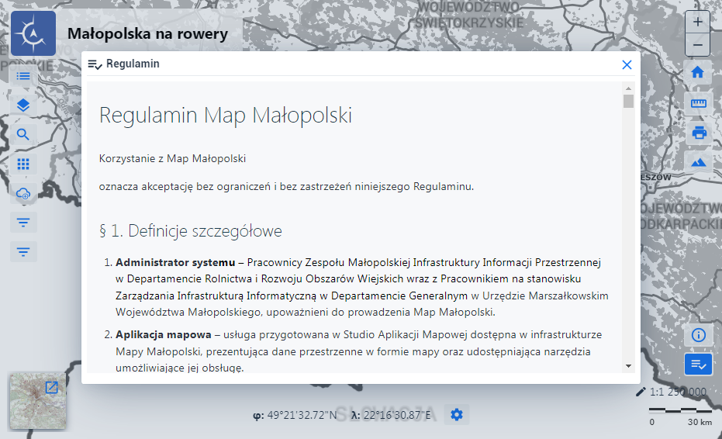Zoom in on the map
The image size is (722, 439).
pos(698,22)
